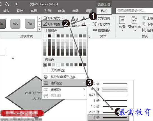
Task: Click the 文字方向 text direction button
Action: tap(104, 18)
